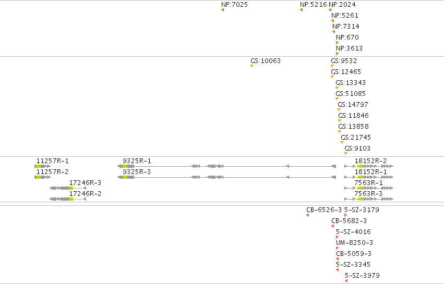Click the 18152R-1 transcript glyph

(369, 177)
